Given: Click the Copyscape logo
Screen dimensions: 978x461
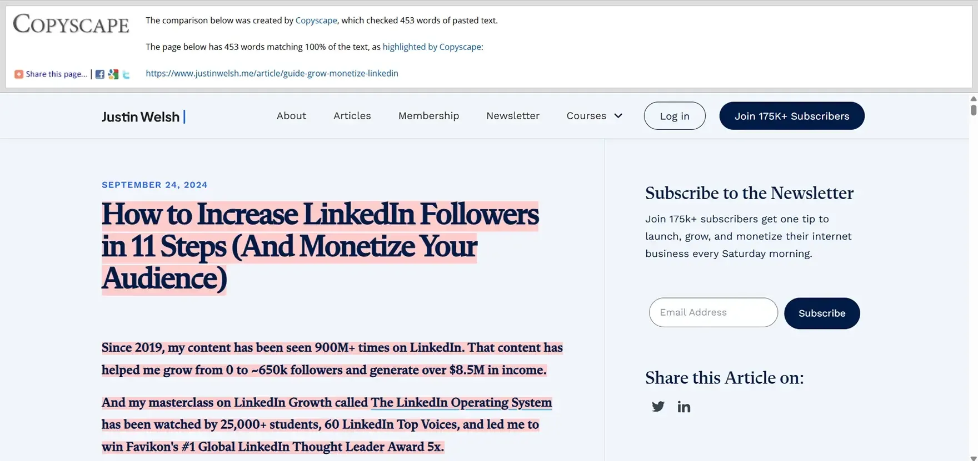Looking at the screenshot, I should click(71, 24).
